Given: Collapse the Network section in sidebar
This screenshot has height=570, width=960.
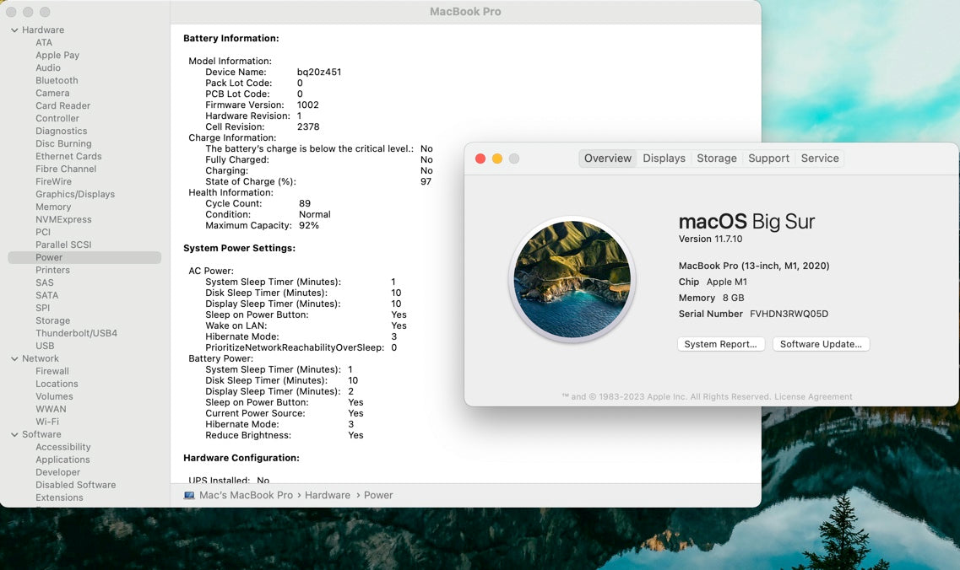Looking at the screenshot, I should pyautogui.click(x=14, y=359).
